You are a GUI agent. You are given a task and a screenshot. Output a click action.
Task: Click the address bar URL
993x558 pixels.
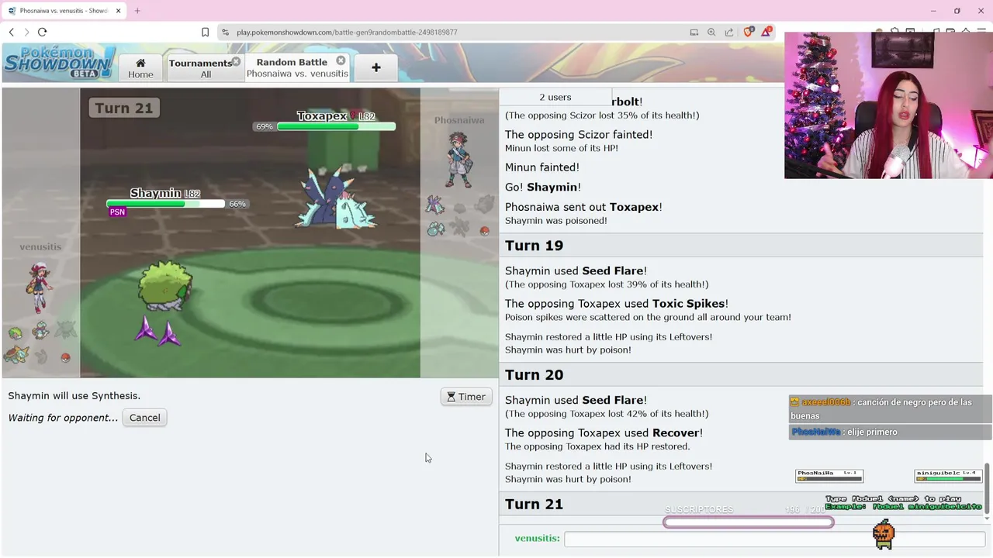347,33
